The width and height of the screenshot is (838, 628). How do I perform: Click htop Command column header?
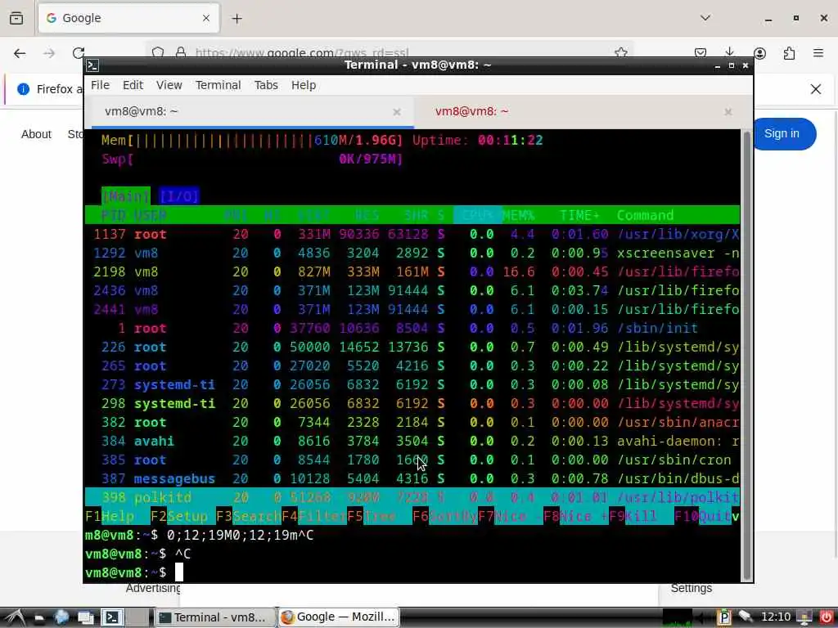[645, 215]
